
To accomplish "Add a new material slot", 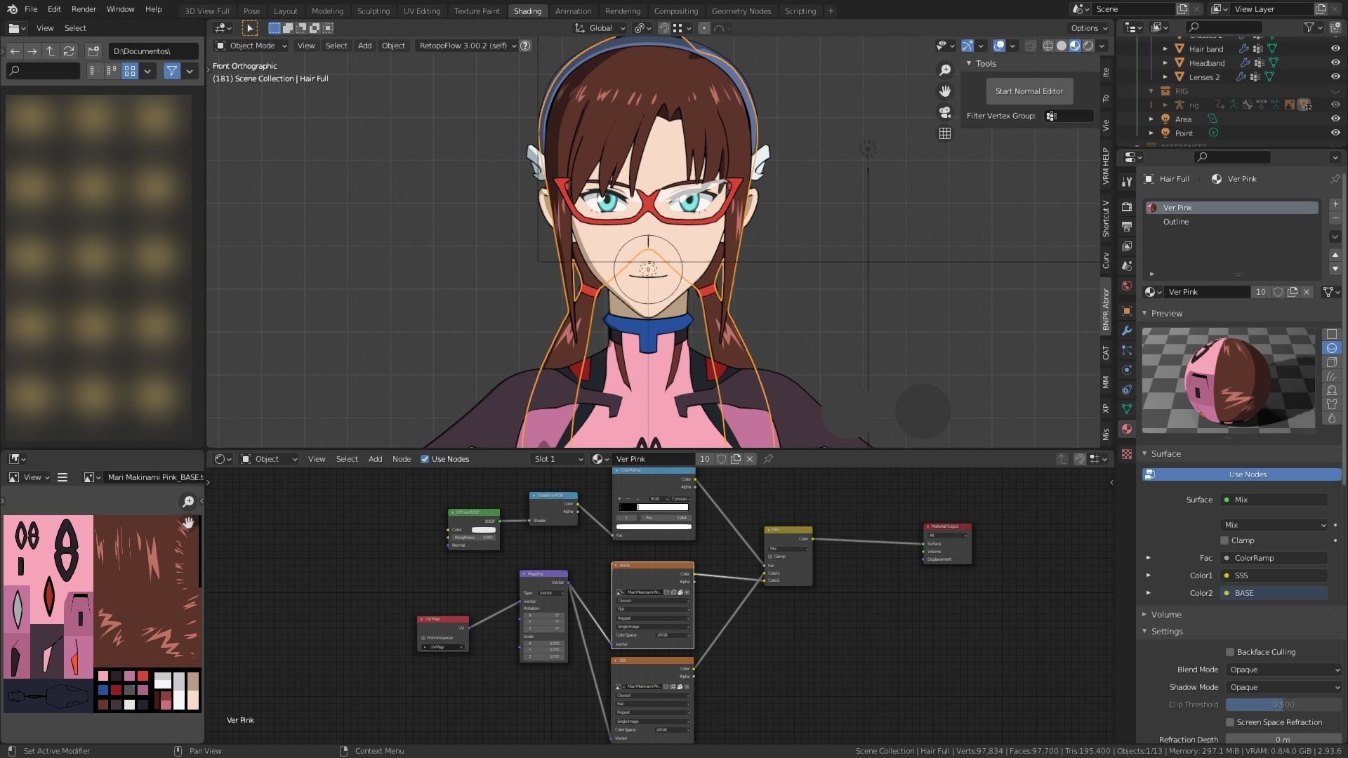I will (x=1335, y=204).
